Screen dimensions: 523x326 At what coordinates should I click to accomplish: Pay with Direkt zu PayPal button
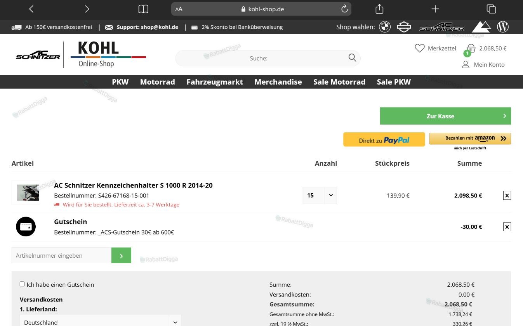[384, 140]
